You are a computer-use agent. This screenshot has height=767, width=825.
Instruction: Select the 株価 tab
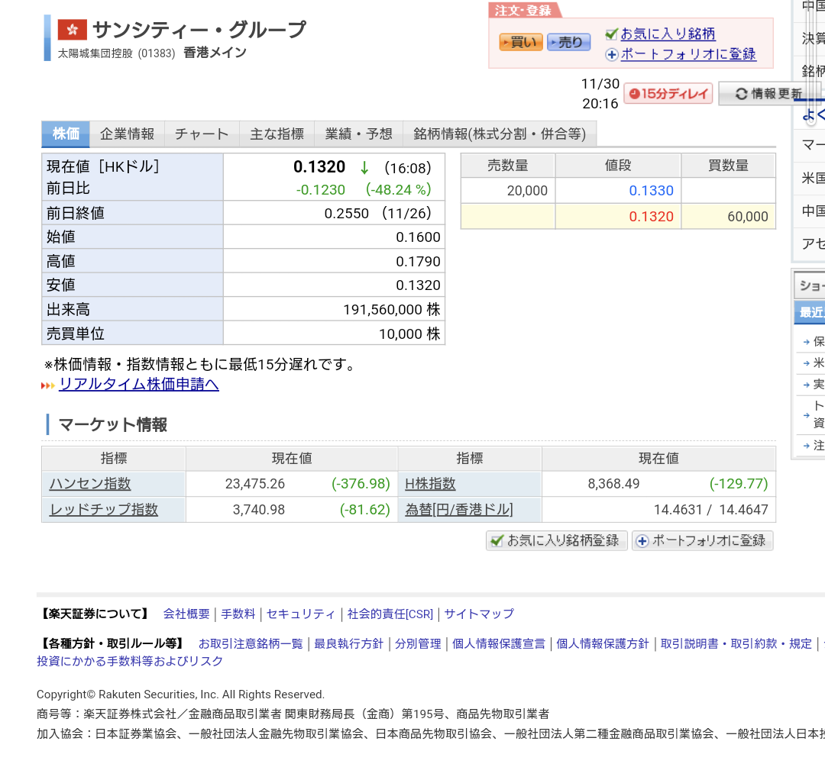pos(66,134)
